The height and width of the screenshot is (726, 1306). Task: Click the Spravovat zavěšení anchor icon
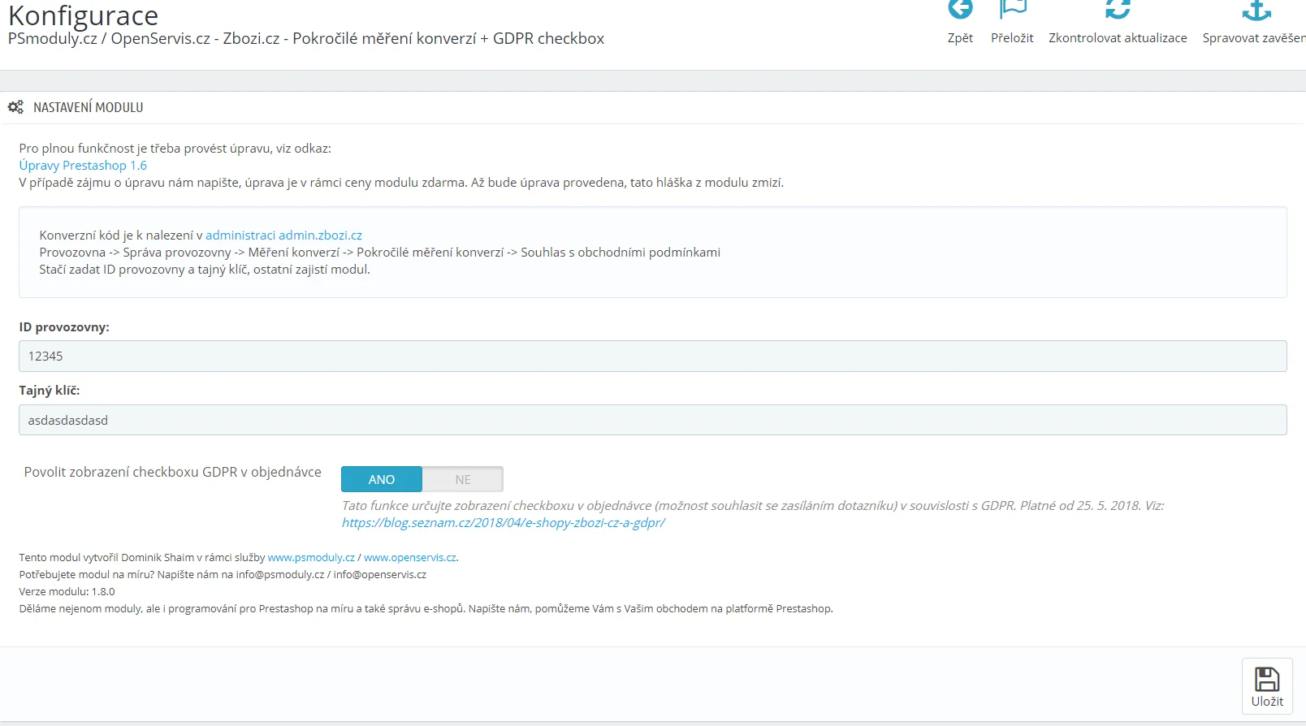pyautogui.click(x=1256, y=11)
